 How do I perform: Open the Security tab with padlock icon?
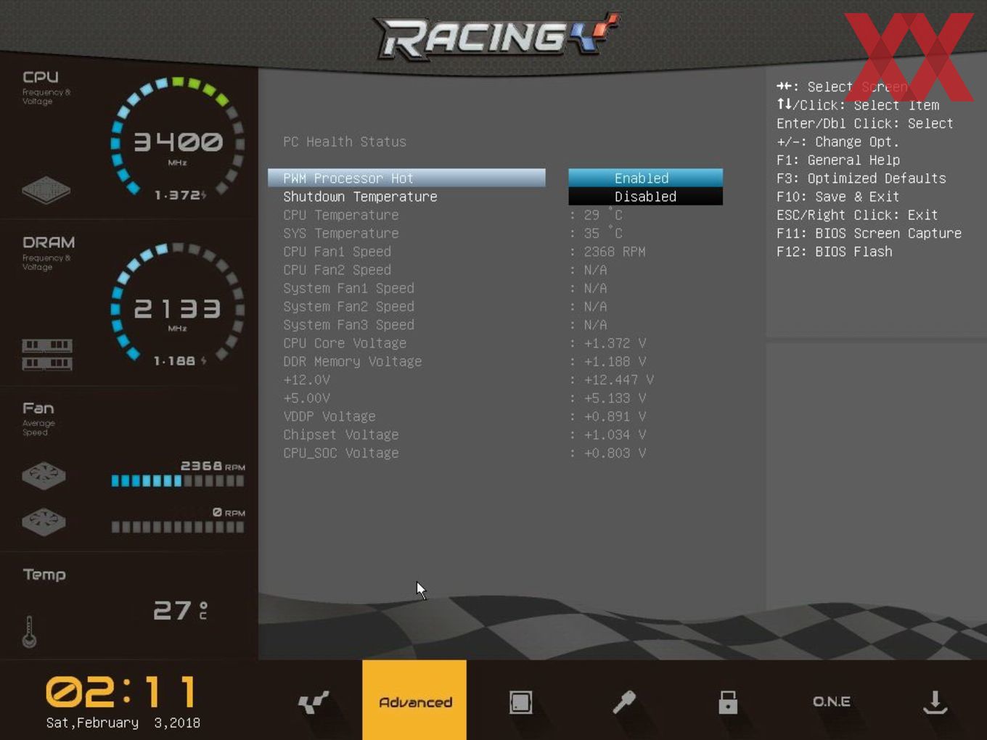(x=727, y=702)
